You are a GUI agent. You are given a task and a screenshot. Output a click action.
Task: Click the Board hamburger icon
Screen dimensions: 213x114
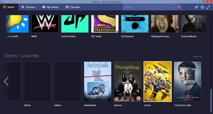coord(5,7)
